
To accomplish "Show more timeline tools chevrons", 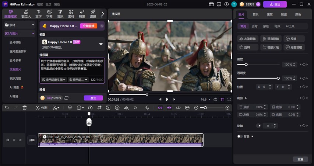I will 135,108.
